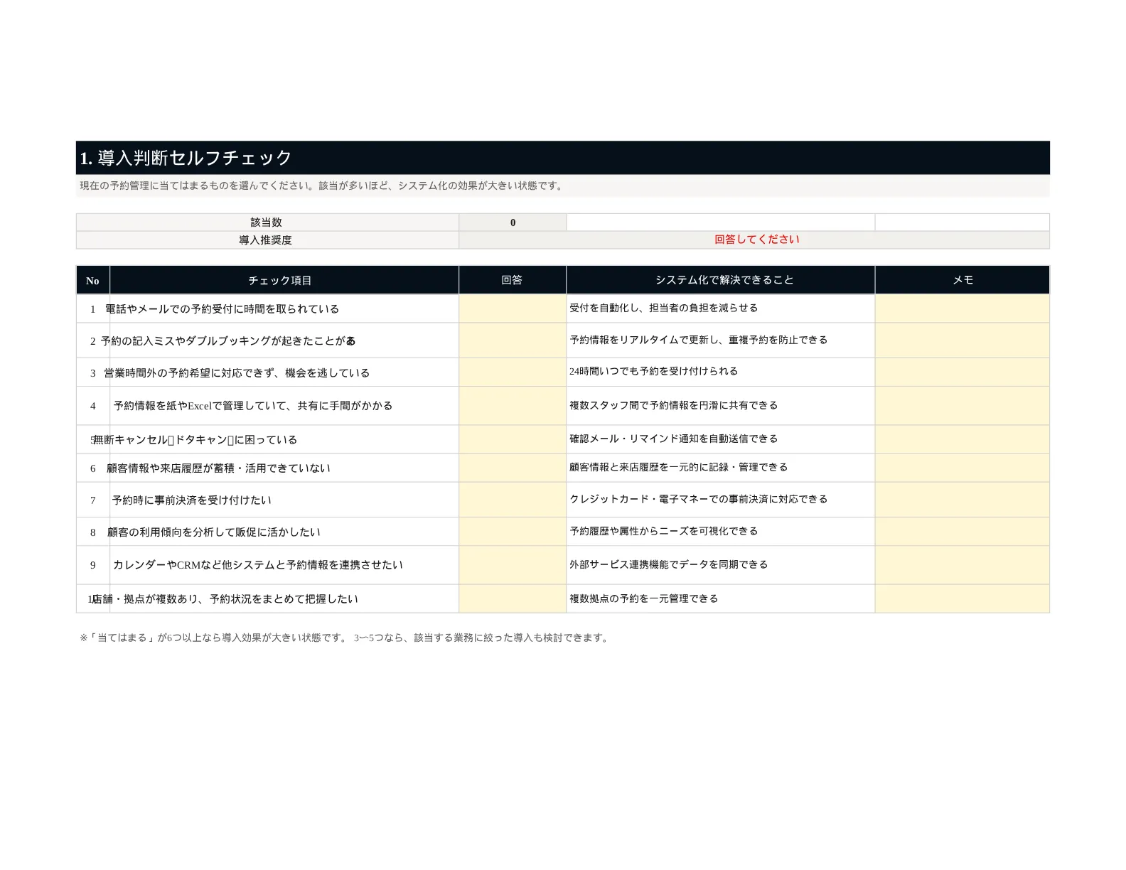Click "複数拠点の予約を一元管理できる"
This screenshot has width=1126, height=870.
click(643, 598)
